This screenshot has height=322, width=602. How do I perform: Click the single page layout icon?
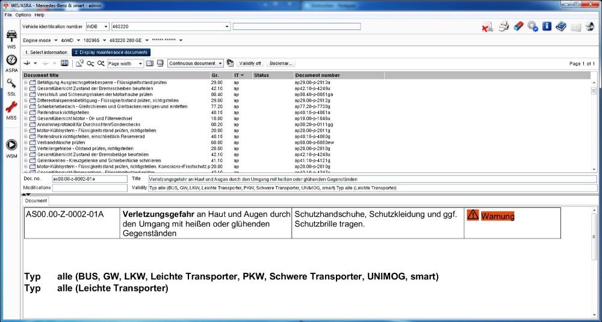[150, 63]
